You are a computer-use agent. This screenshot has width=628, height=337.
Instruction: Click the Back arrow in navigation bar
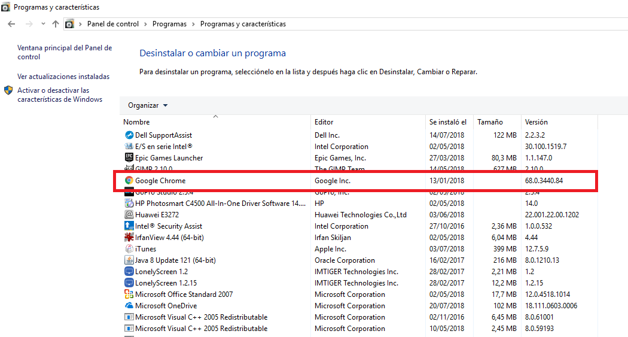[x=11, y=24]
